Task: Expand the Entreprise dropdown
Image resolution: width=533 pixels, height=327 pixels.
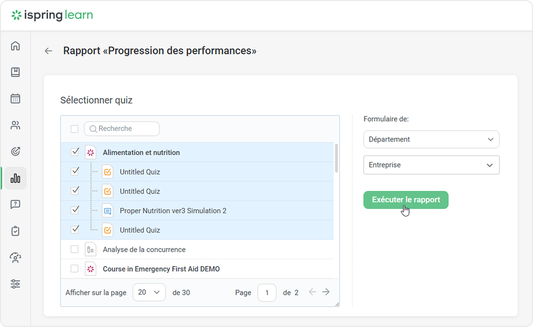Action: point(431,165)
